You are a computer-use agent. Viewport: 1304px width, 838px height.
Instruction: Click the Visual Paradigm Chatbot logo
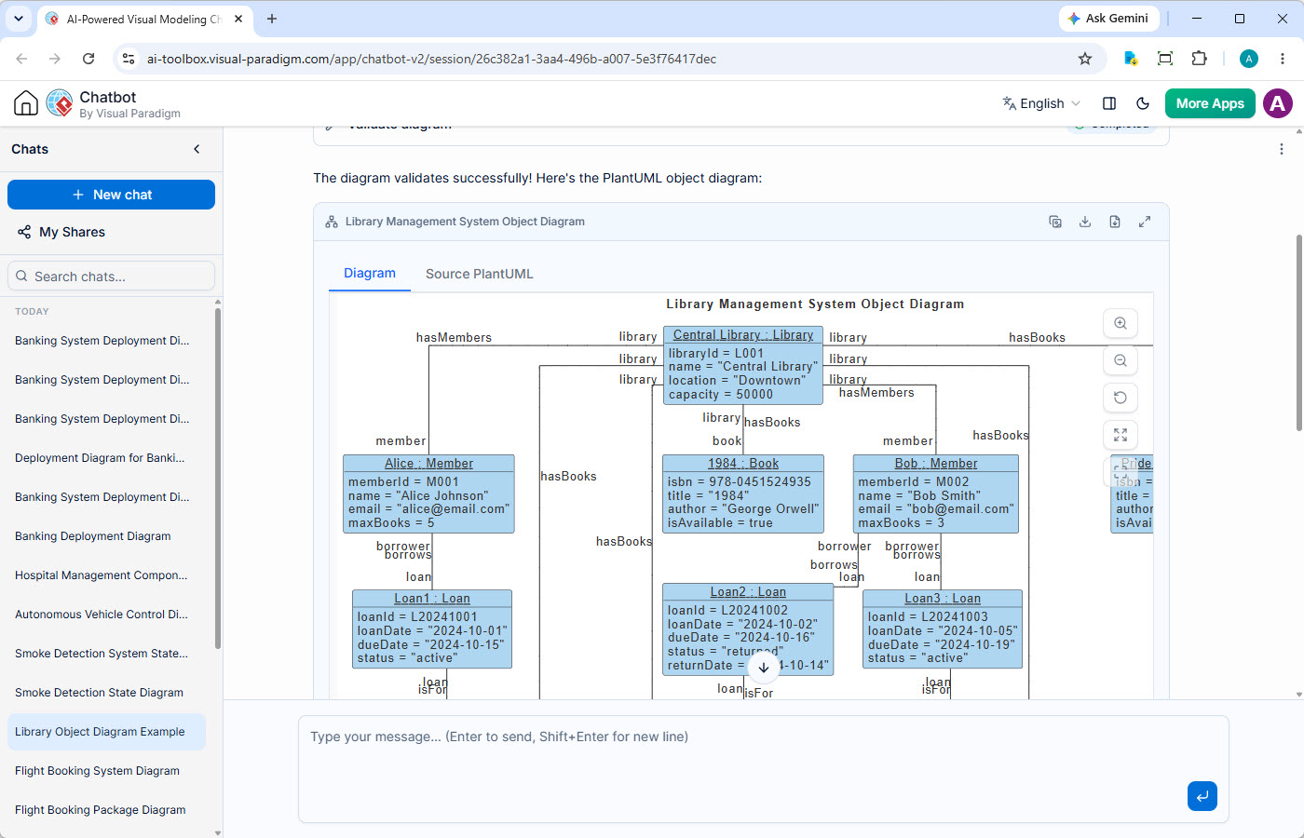coord(60,103)
